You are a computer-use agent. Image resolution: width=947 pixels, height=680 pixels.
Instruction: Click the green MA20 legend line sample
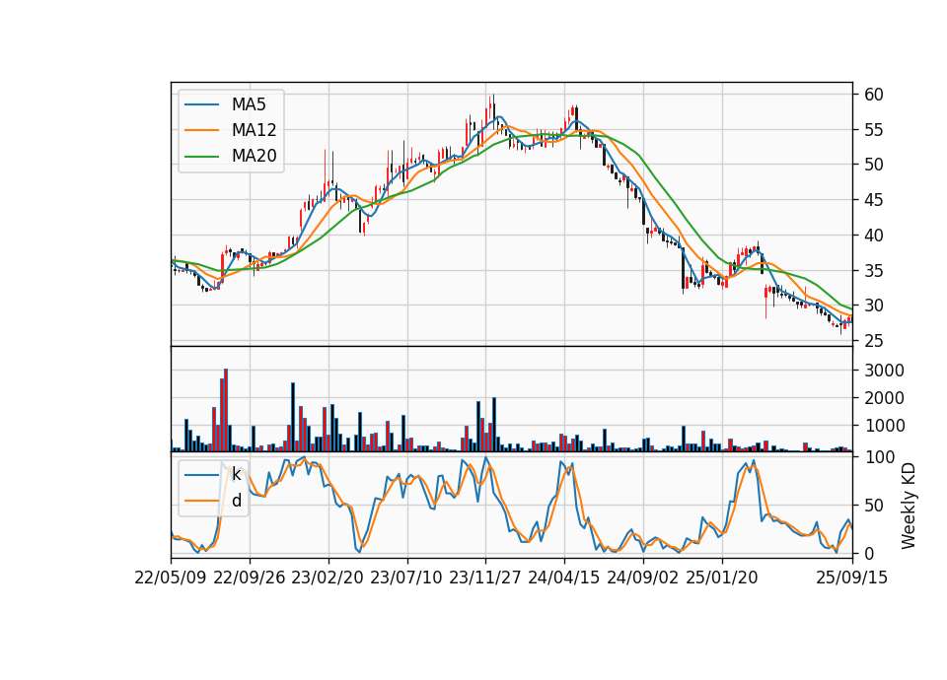(201, 156)
